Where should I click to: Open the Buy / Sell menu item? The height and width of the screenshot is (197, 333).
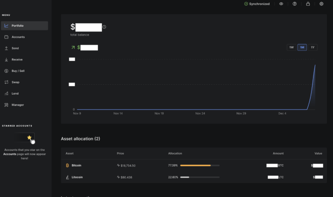(18, 71)
